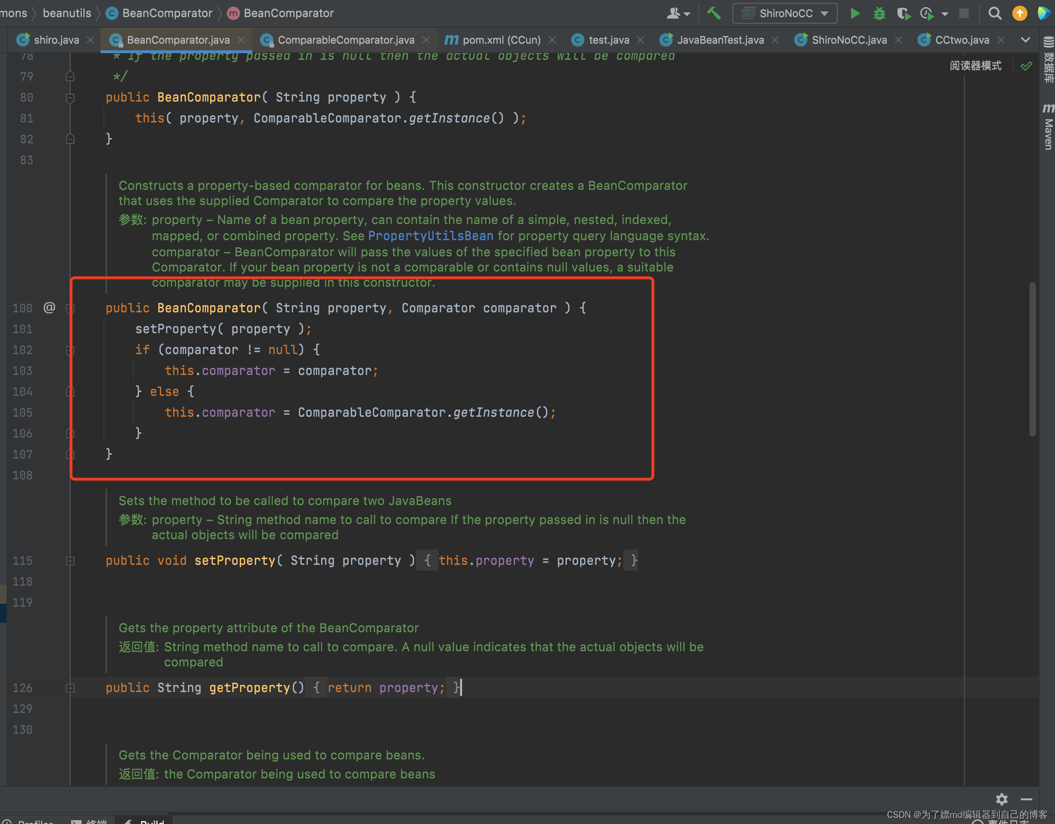The width and height of the screenshot is (1055, 824).
Task: Open the terminal (终端) tool window
Action: (89, 821)
